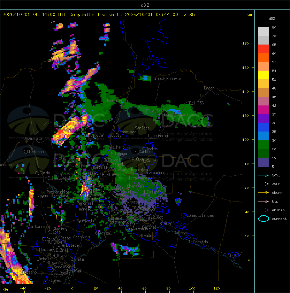The image size is (290, 293).
Task: Click the 'Catitas' map label
Action: [181, 233]
